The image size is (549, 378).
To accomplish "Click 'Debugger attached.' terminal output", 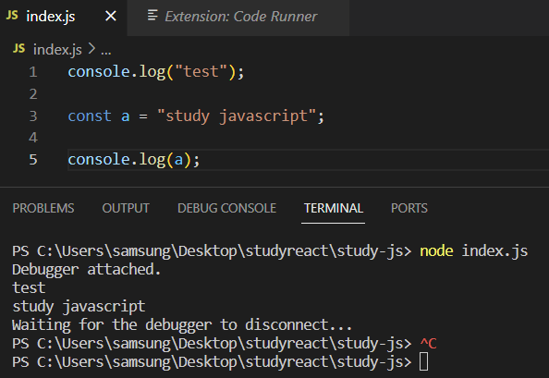I will point(87,270).
